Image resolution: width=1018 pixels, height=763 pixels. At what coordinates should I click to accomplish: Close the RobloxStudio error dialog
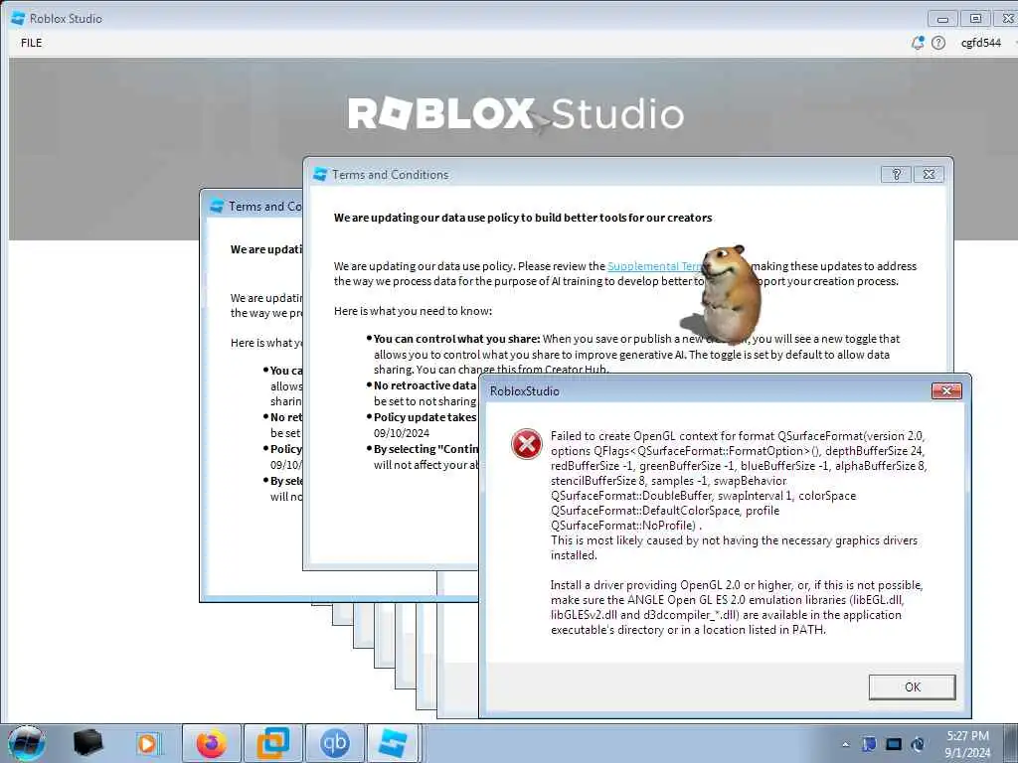(x=946, y=390)
